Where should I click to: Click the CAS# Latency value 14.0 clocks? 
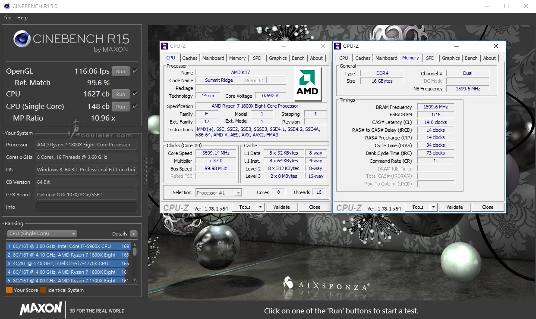pos(435,122)
